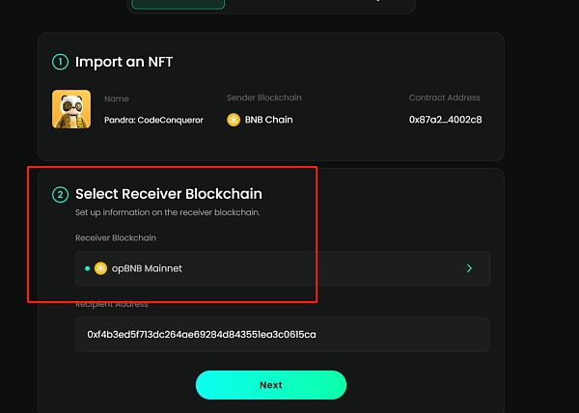This screenshot has height=413, width=579.
Task: Expand the receiver blockchain chevron arrow
Action: 469,268
